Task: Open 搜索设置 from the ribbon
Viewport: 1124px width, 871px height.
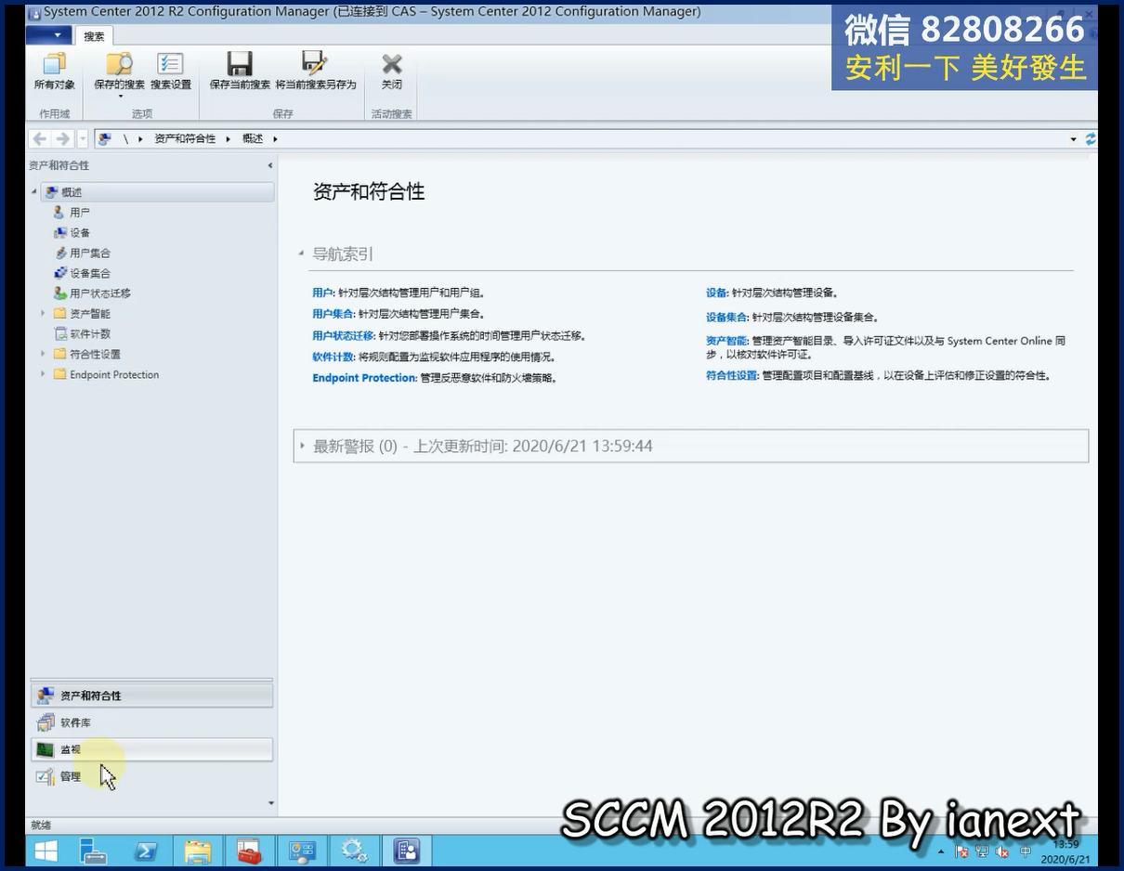Action: (171, 71)
